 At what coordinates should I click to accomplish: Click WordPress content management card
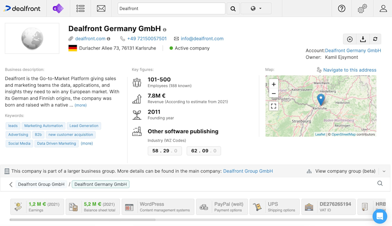point(158,207)
